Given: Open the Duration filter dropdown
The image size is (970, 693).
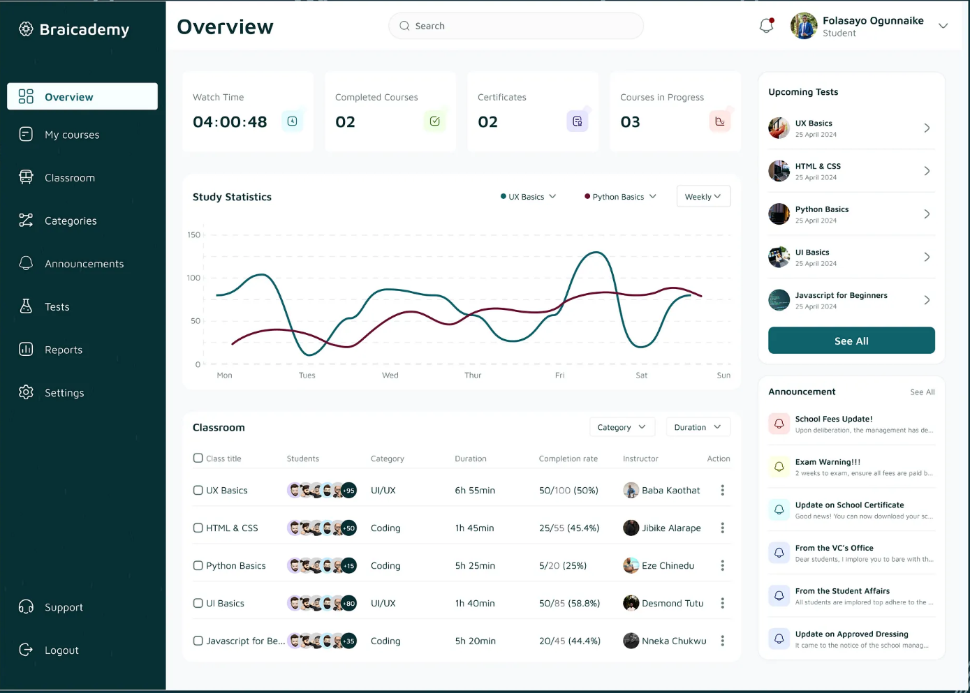Looking at the screenshot, I should pos(698,427).
